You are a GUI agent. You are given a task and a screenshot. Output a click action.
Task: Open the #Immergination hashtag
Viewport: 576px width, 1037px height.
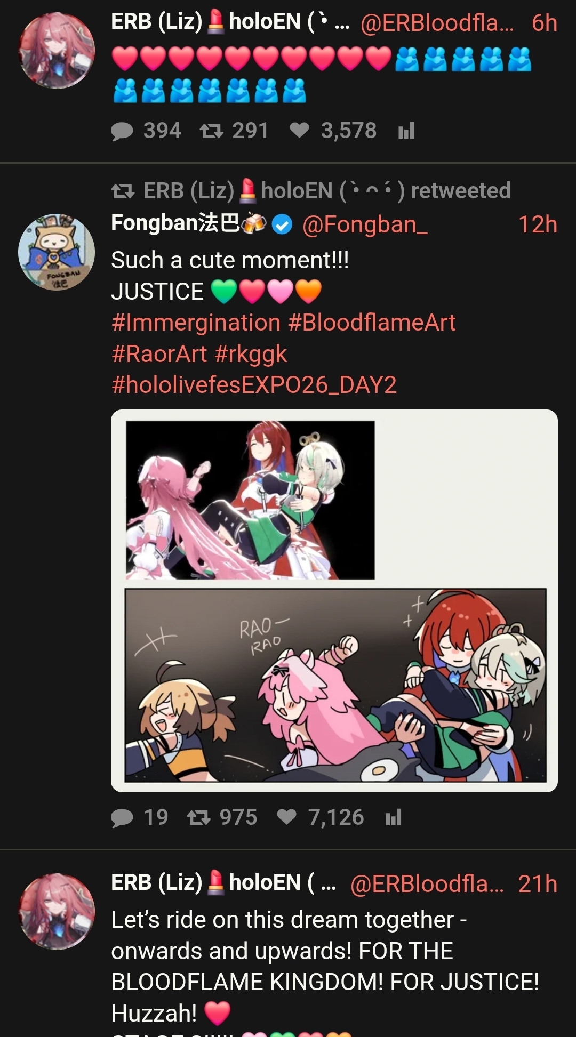coord(196,323)
